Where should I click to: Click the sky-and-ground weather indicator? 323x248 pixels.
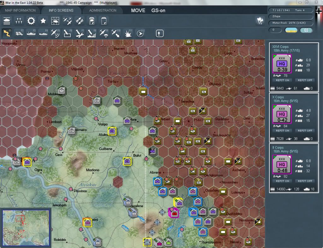[x=291, y=30]
